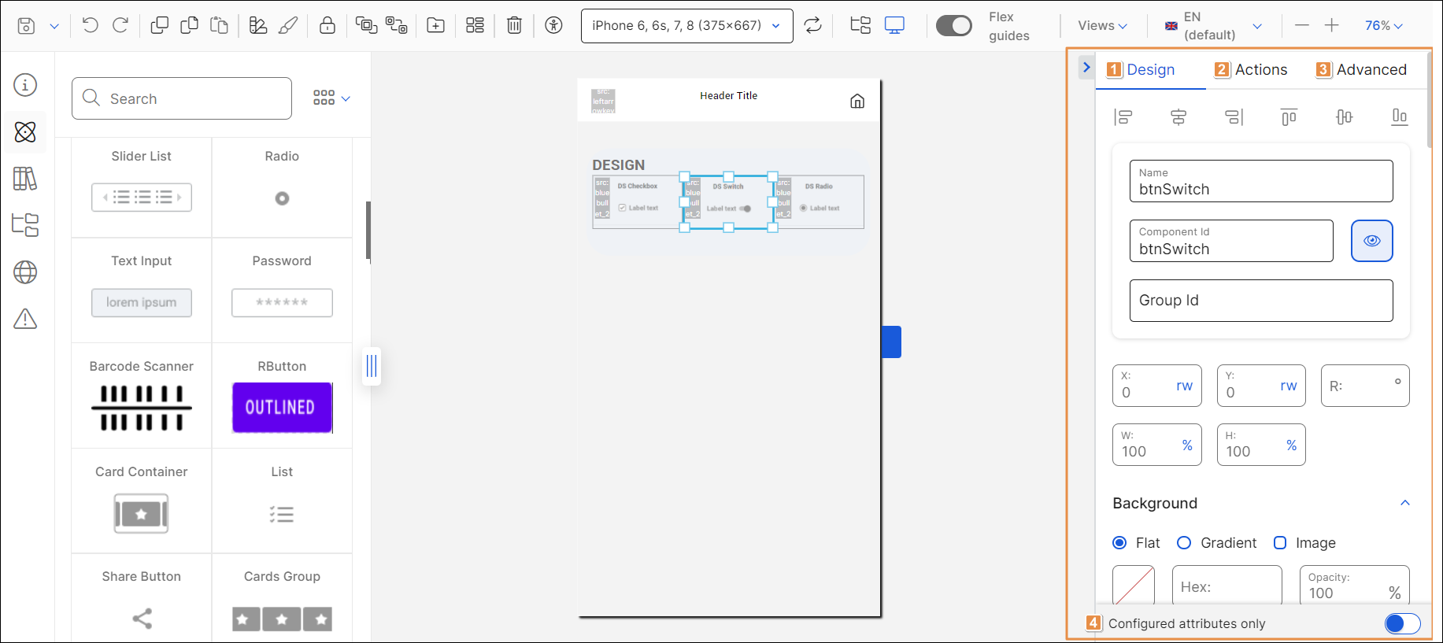The width and height of the screenshot is (1443, 643).
Task: Click the left panel resize handle
Action: coord(372,366)
